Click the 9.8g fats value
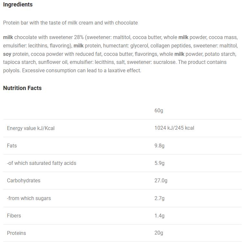This screenshot has height=242, width=242. click(x=160, y=146)
